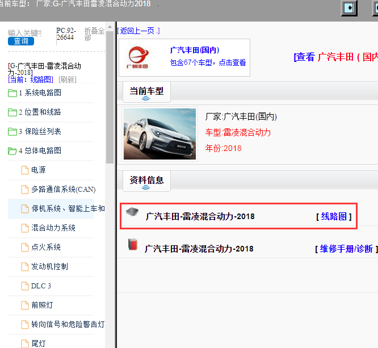This screenshot has width=378, height=348.
Task: Click the page icon next to 电源
Action: (x=25, y=170)
